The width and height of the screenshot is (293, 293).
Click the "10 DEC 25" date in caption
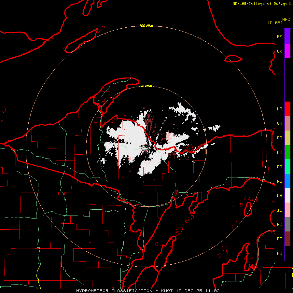(189, 291)
